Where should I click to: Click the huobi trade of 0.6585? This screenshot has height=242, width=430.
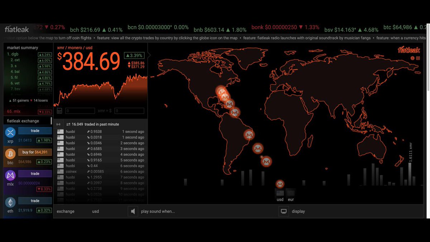pos(100,149)
